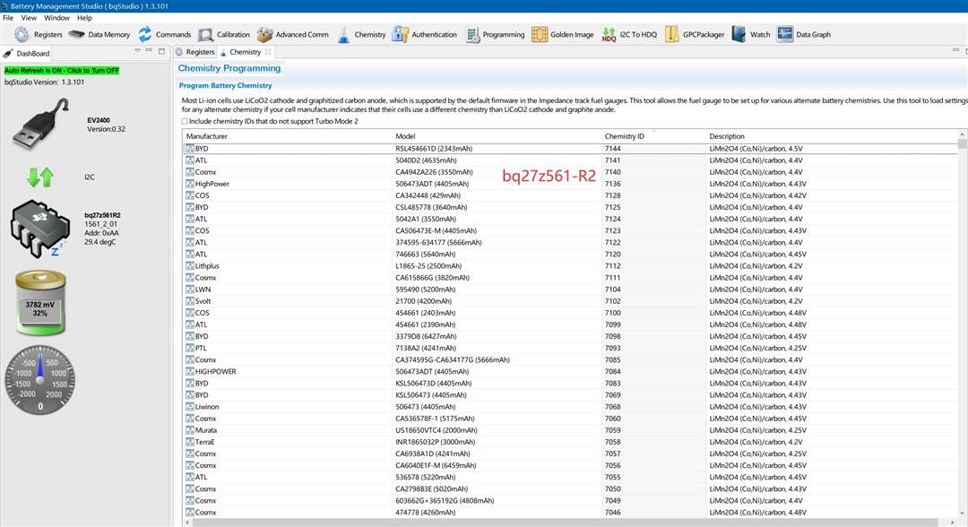
Task: Select BYD RSL454661D row with ID 7144
Action: pos(570,149)
